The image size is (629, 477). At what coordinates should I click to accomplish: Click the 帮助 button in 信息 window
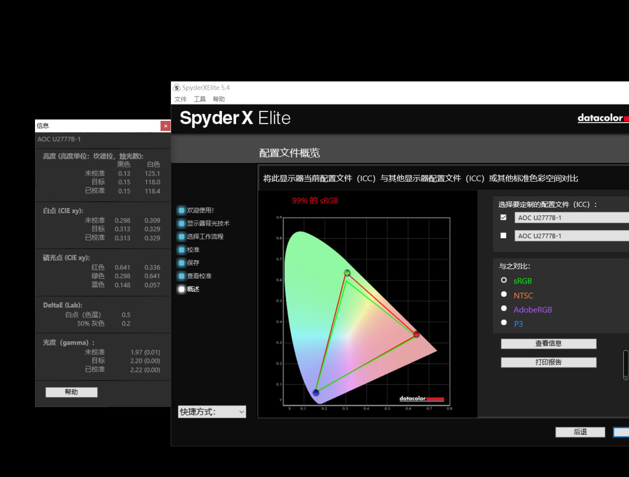pos(71,392)
